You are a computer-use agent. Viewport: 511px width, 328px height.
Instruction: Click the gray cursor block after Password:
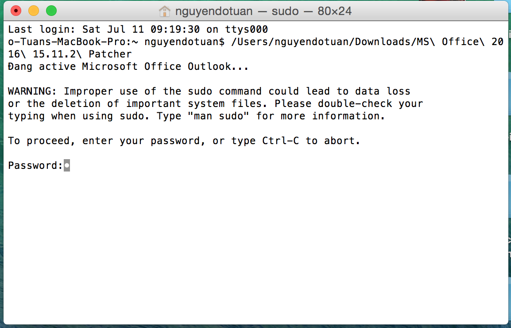point(67,165)
